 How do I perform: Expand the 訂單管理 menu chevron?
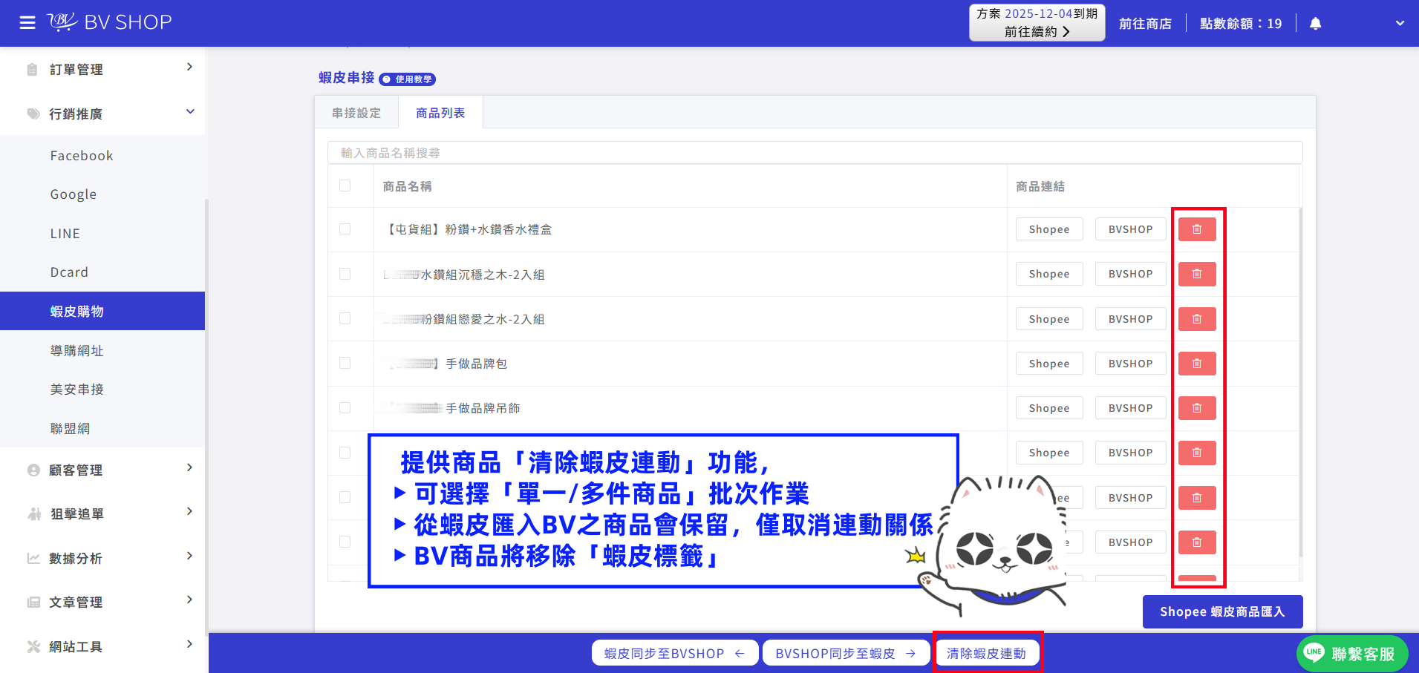coord(190,67)
